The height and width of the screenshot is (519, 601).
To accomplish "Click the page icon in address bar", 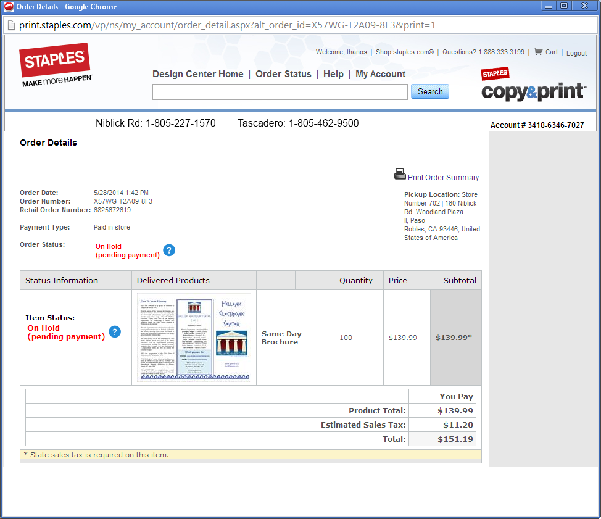I will pos(11,25).
